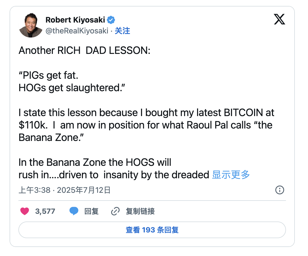The height and width of the screenshot is (256, 308).
Task: Click the X logo icon
Action: point(279,19)
